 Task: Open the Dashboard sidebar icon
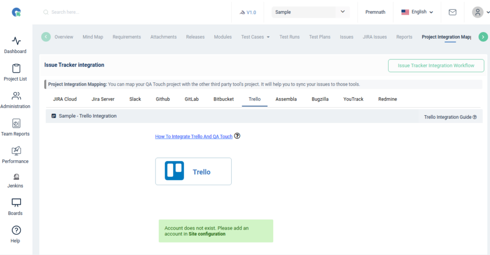pyautogui.click(x=16, y=41)
